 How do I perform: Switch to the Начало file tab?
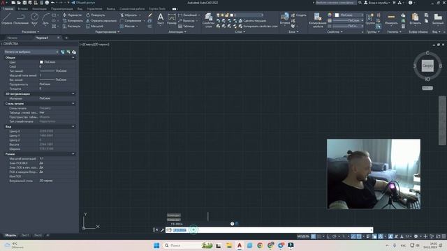coord(13,38)
